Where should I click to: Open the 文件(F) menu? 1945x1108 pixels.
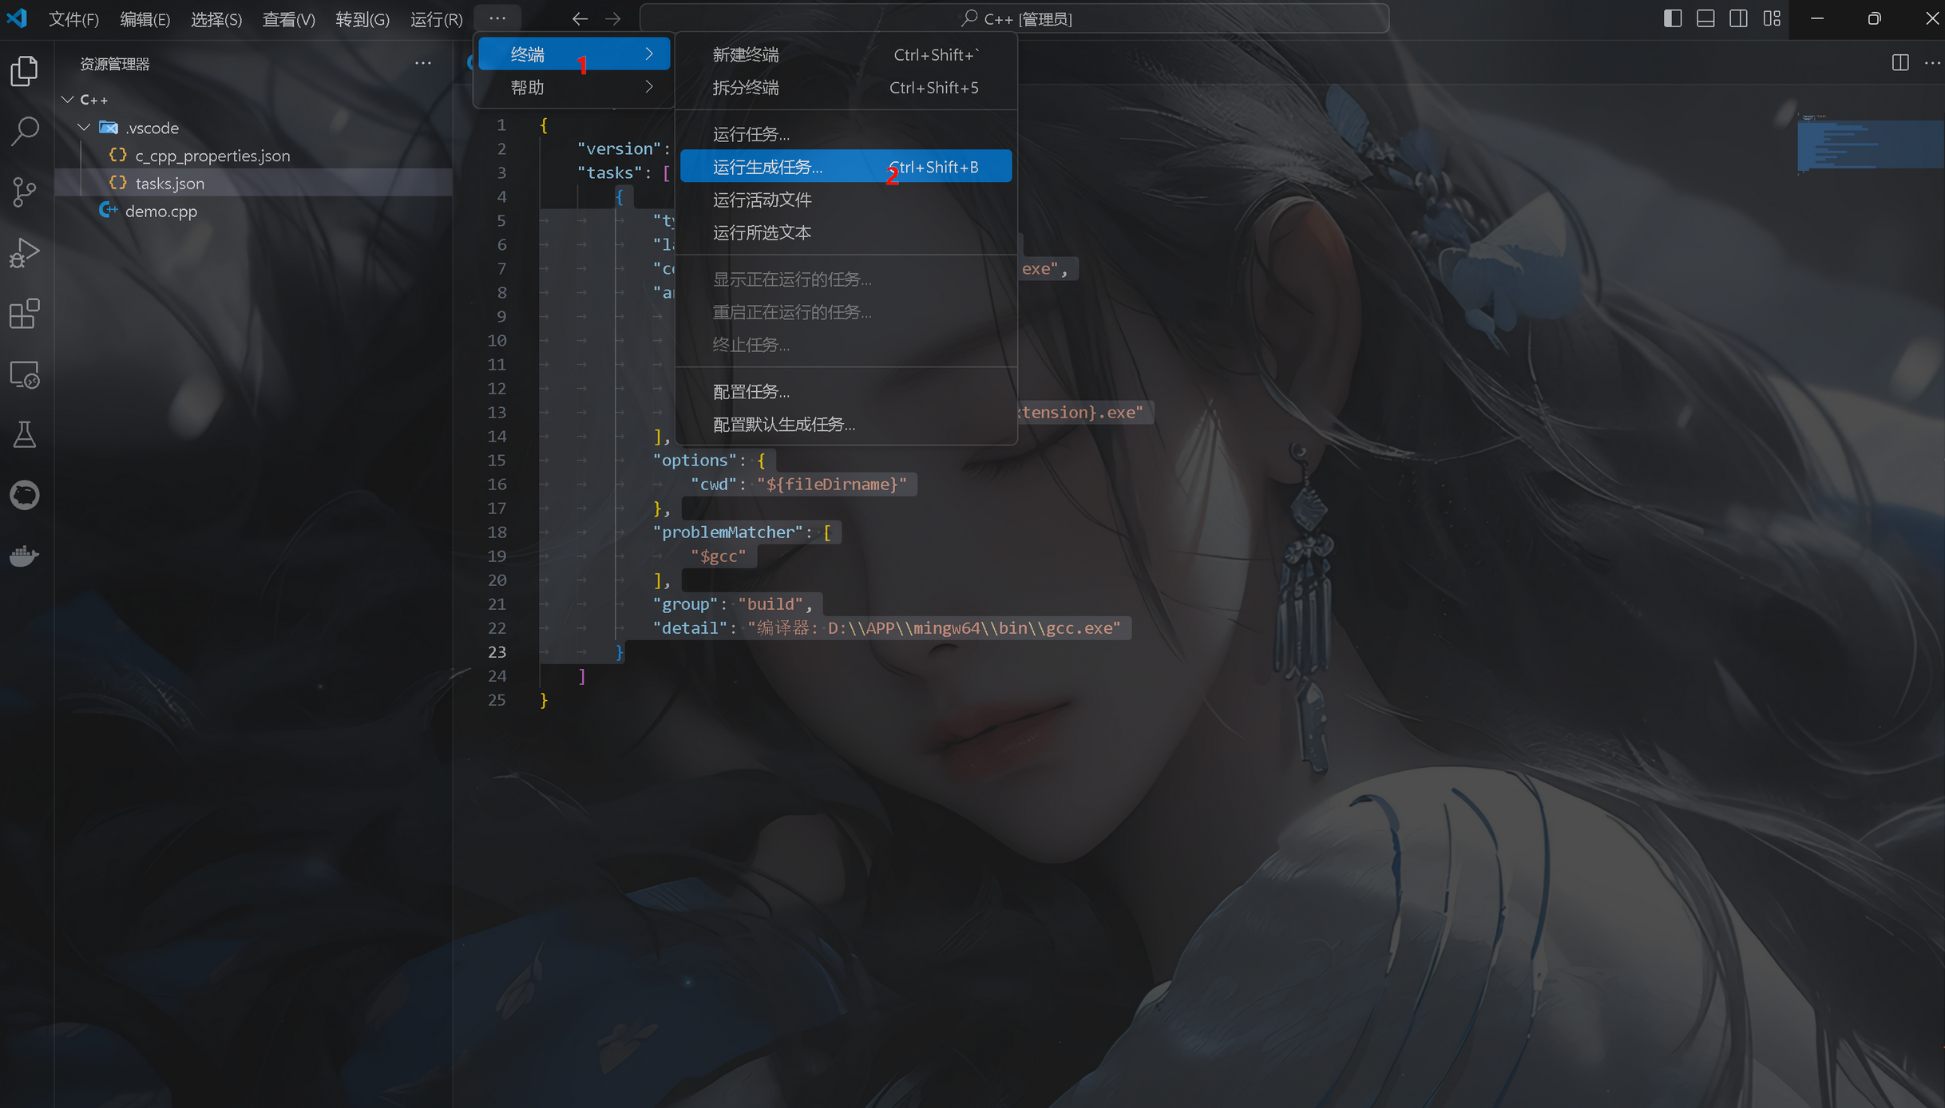pos(73,19)
